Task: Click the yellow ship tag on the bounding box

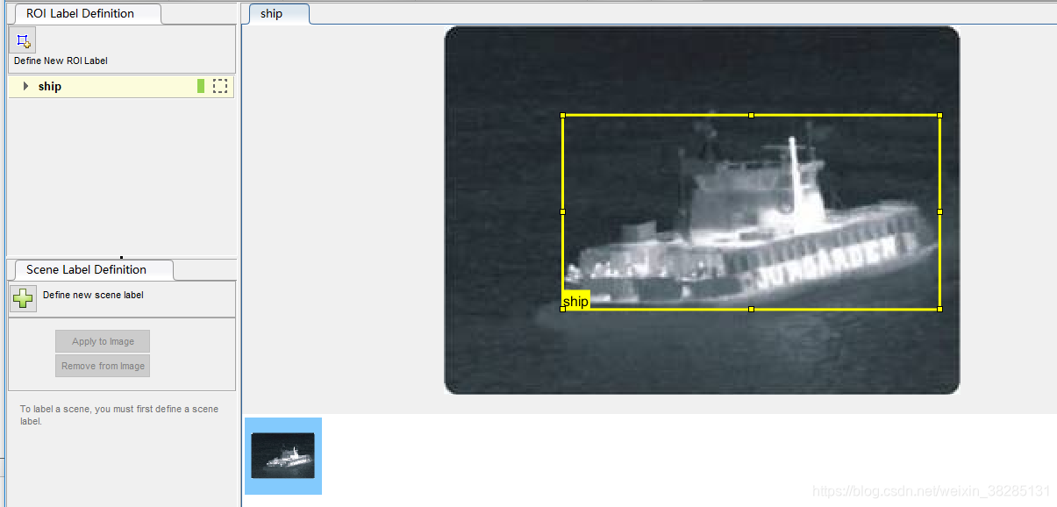Action: coord(576,300)
